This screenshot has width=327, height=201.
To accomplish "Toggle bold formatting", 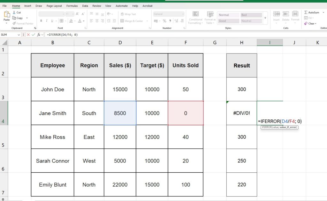I will (41, 20).
